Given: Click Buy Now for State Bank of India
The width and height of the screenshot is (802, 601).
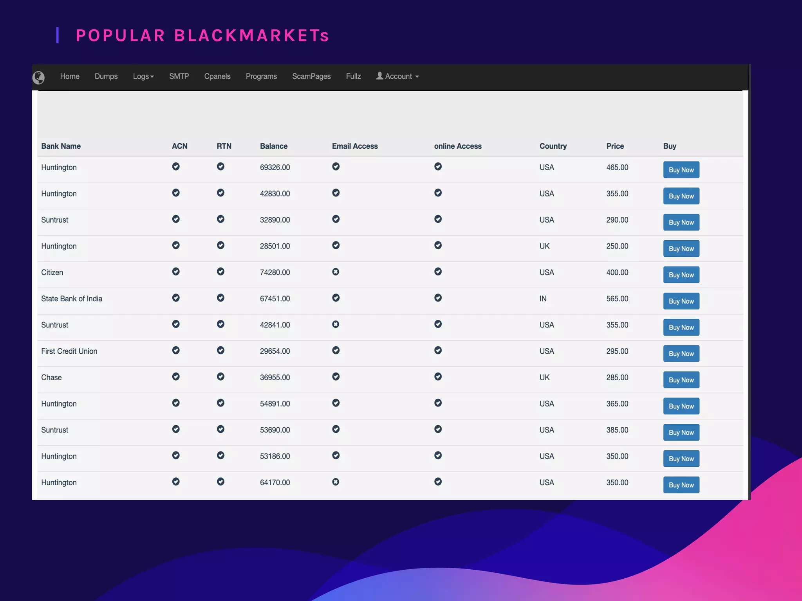Looking at the screenshot, I should (x=681, y=301).
